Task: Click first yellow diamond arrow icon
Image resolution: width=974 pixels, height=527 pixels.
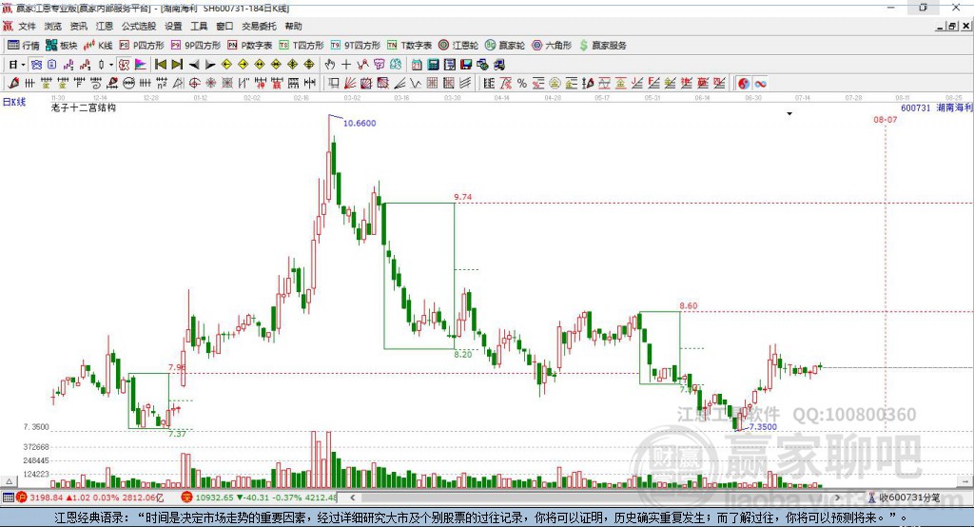Action: [x=226, y=65]
